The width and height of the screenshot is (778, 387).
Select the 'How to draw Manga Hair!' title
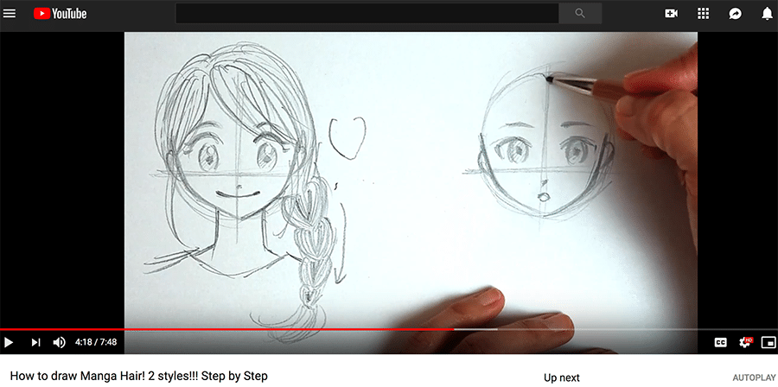click(x=139, y=376)
